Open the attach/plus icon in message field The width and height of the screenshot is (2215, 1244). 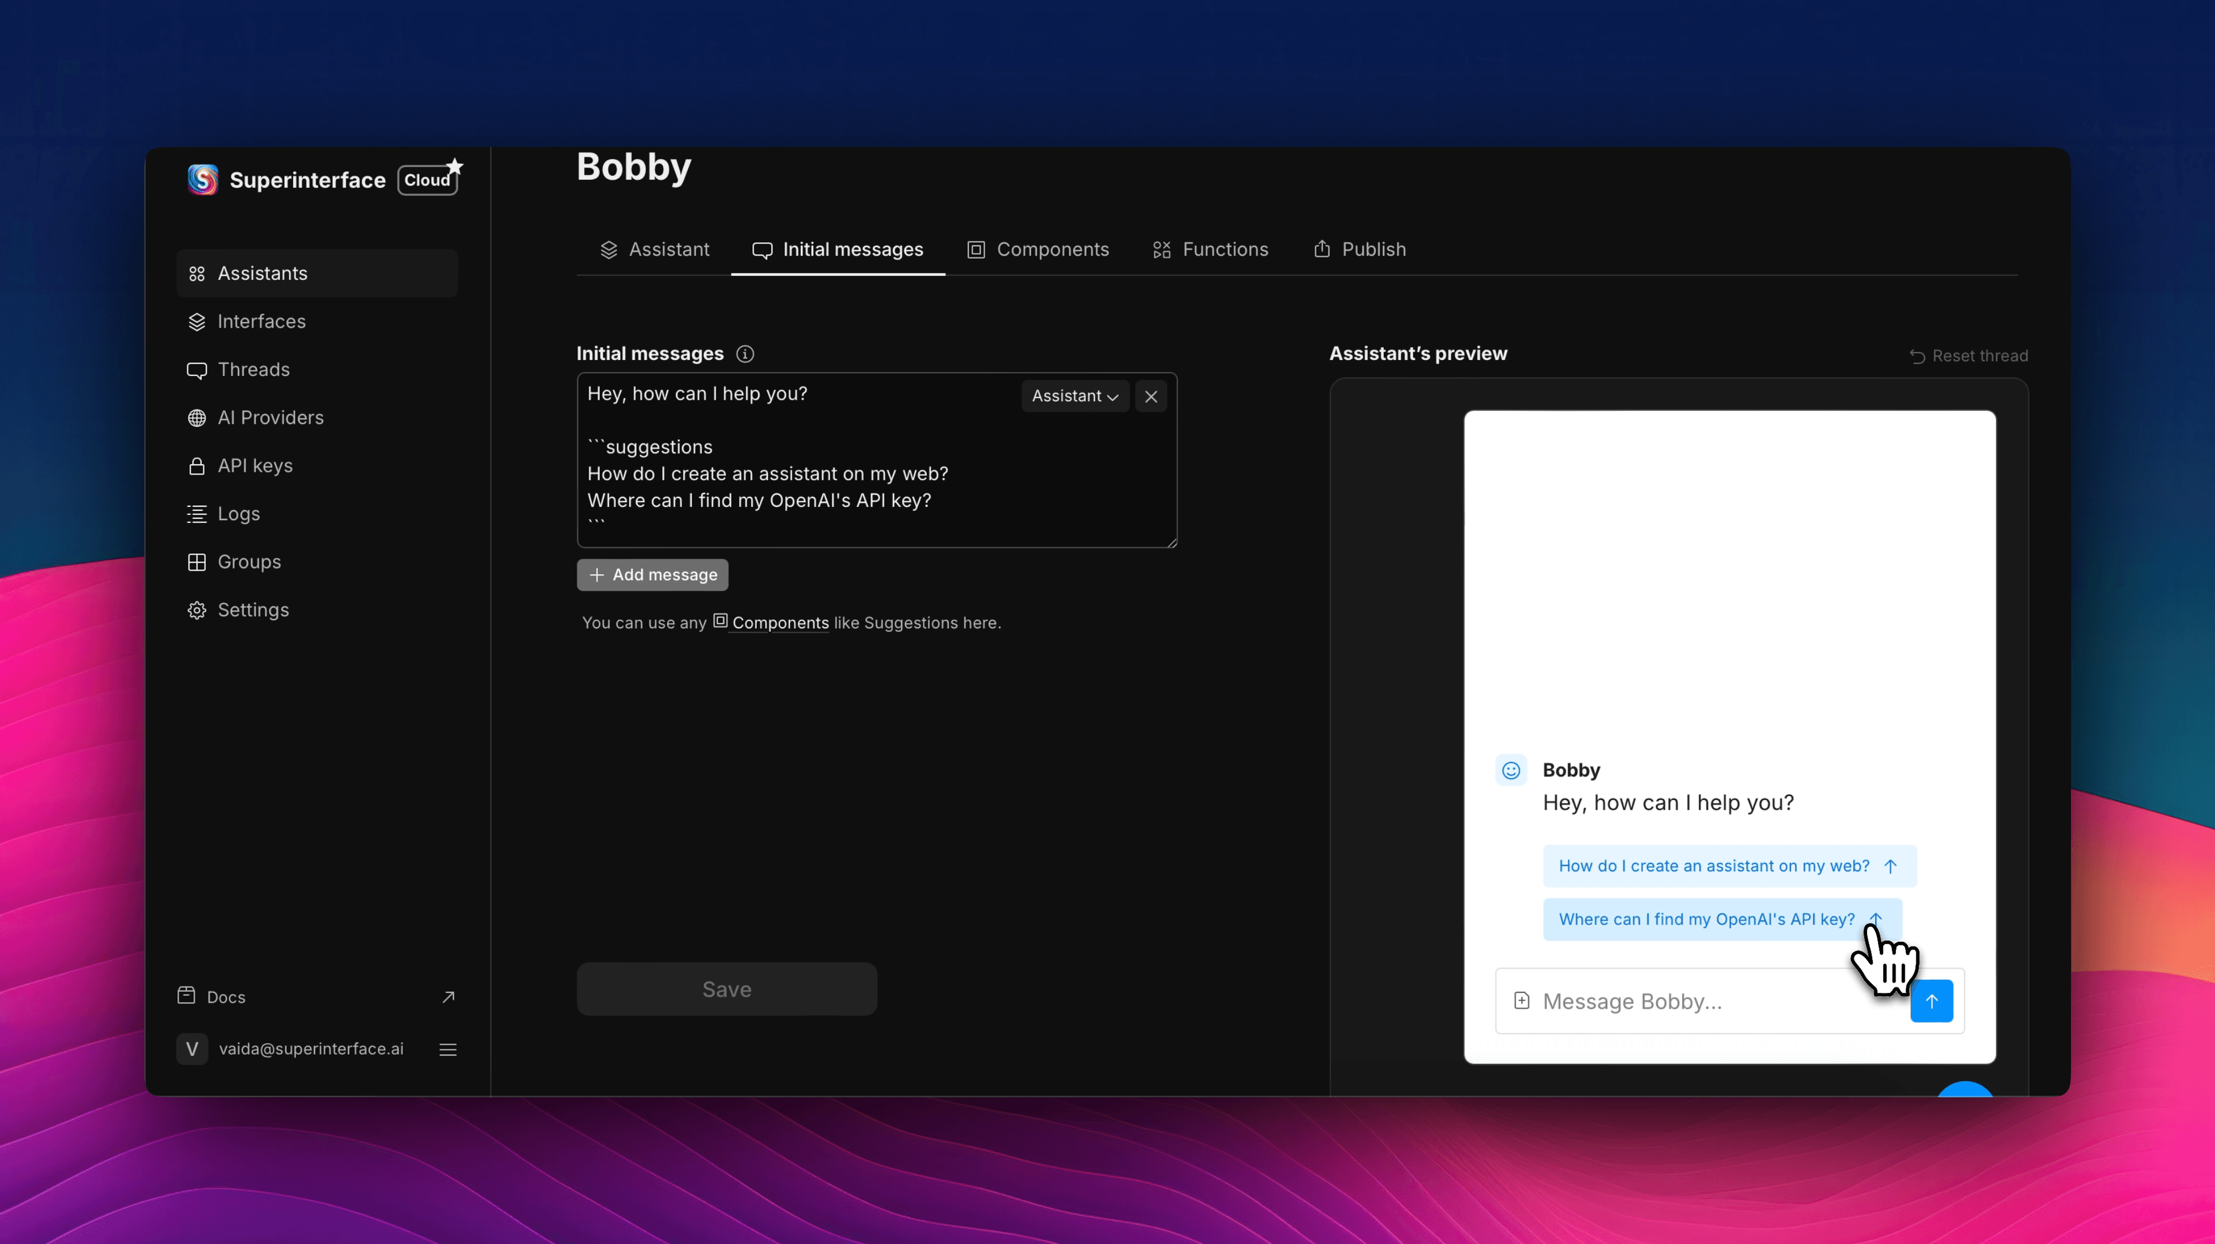point(1522,1001)
